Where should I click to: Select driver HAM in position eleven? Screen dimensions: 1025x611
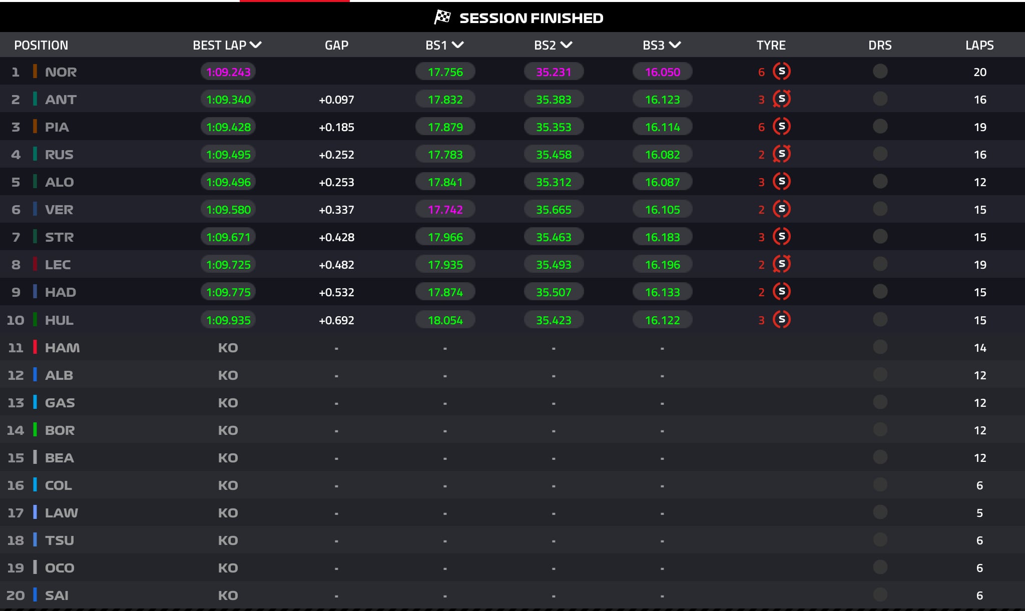pos(62,348)
